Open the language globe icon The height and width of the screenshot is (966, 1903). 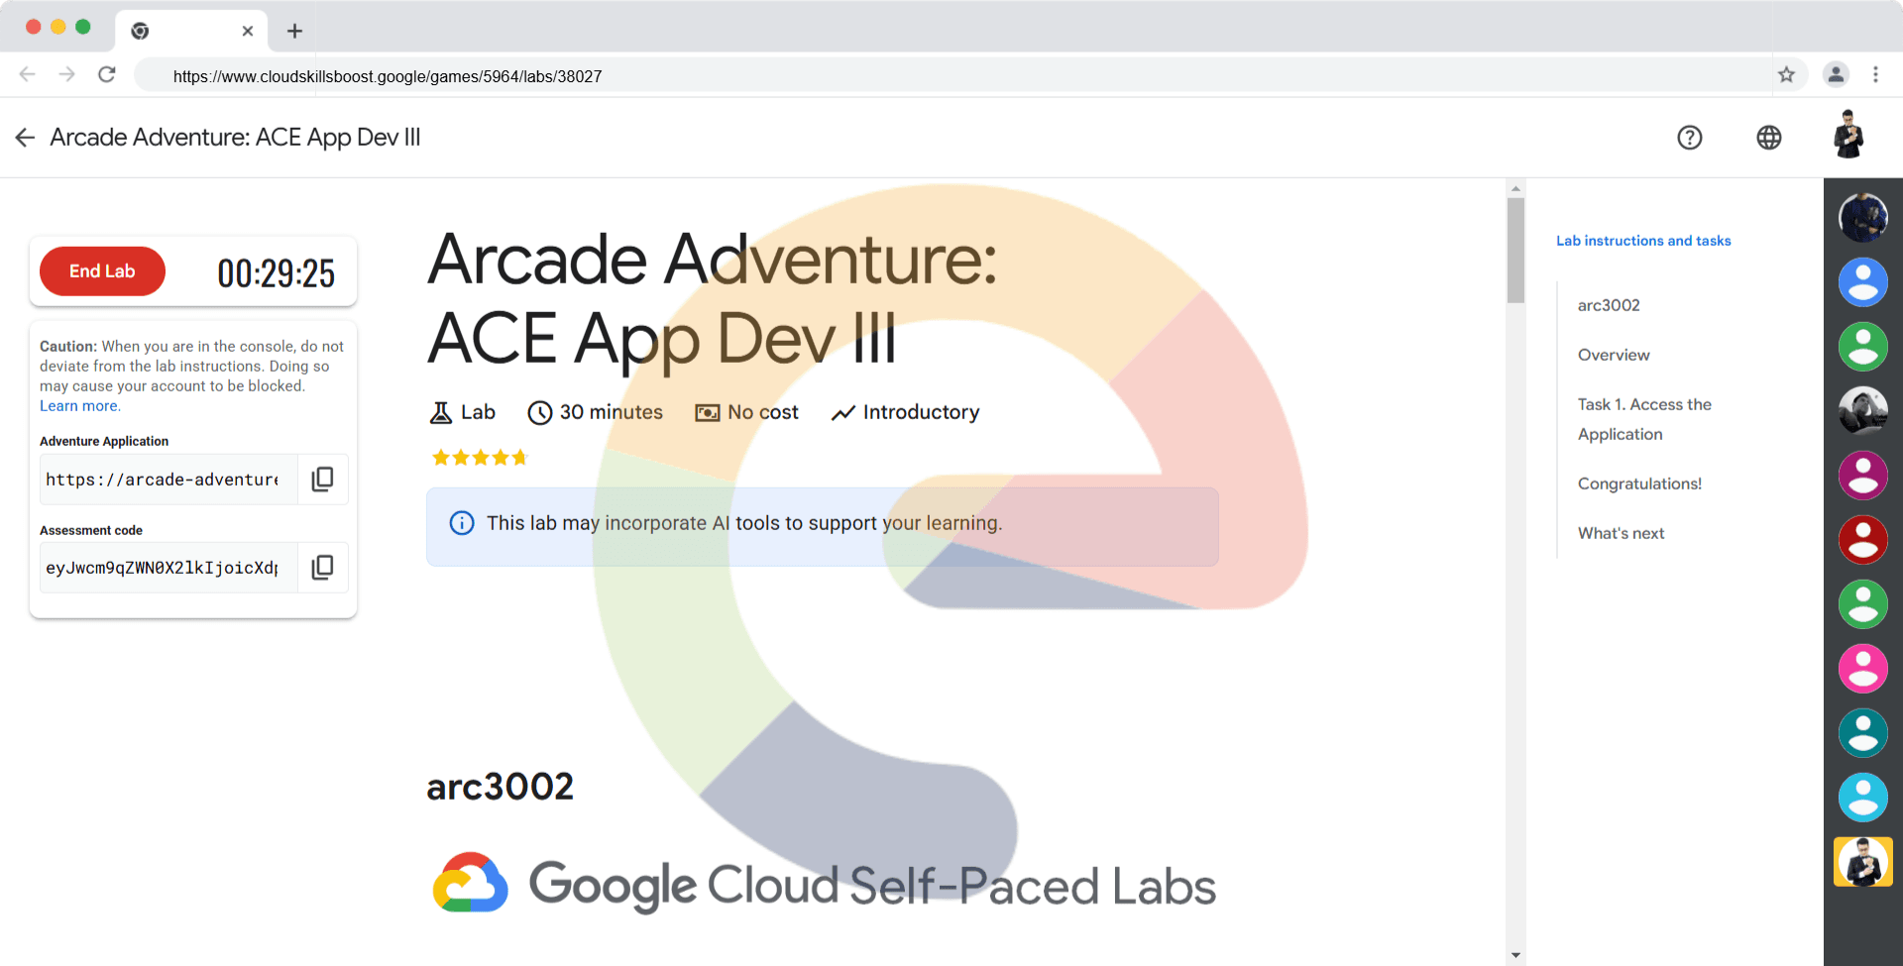(x=1768, y=138)
